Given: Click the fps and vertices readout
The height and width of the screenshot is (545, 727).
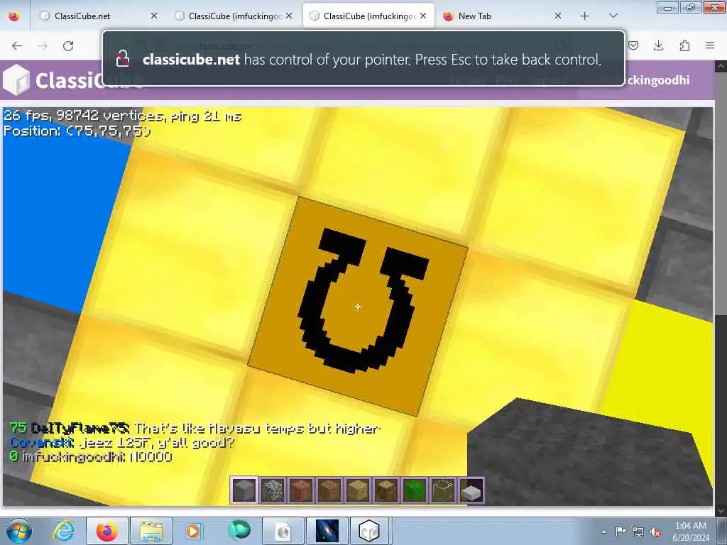Looking at the screenshot, I should click(122, 116).
